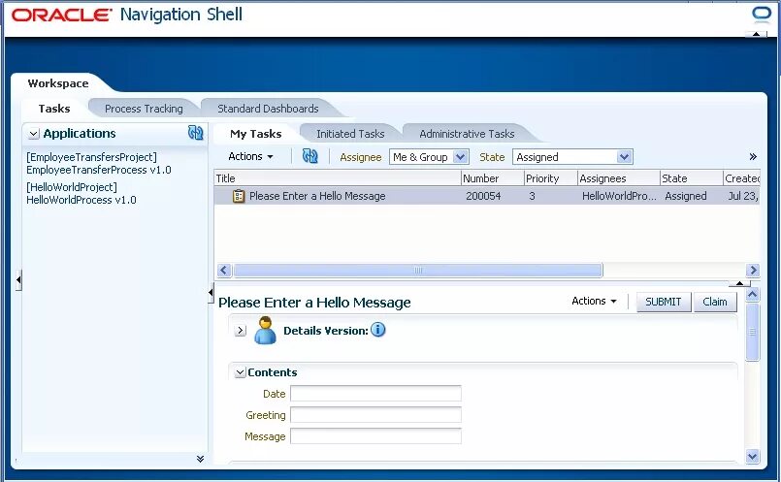
Task: Sort by the Title column header
Action: (338, 178)
